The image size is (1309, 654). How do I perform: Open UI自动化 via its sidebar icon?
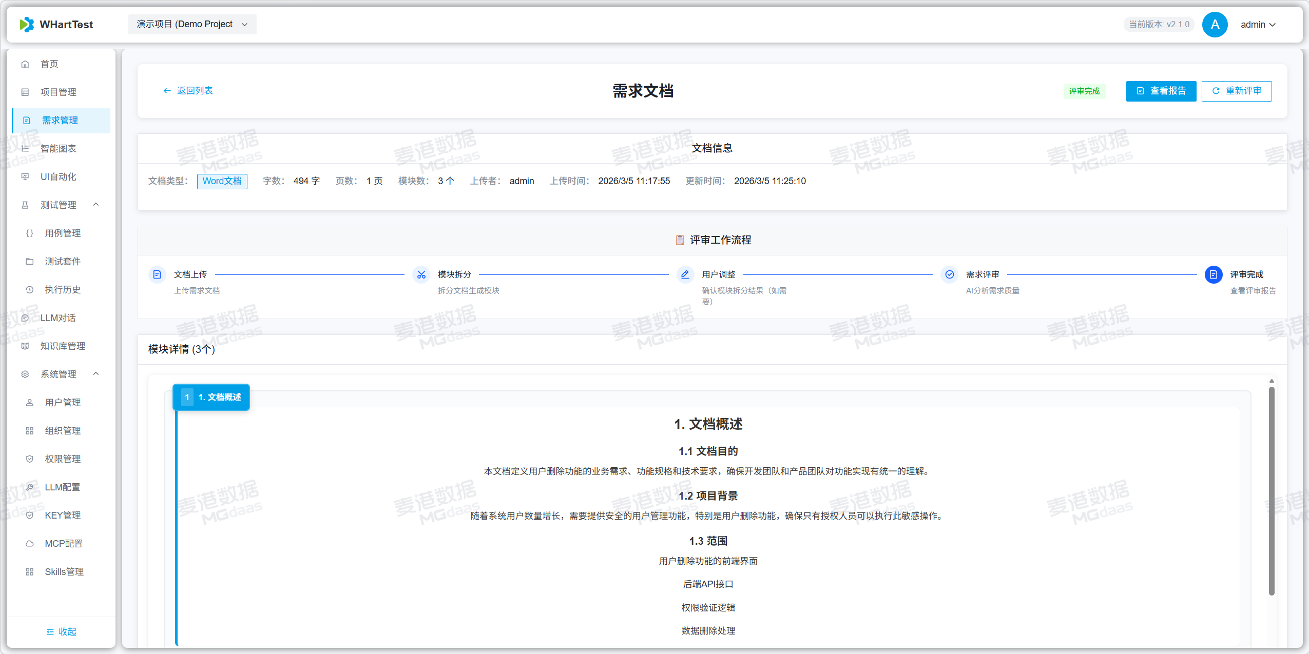[x=25, y=176]
